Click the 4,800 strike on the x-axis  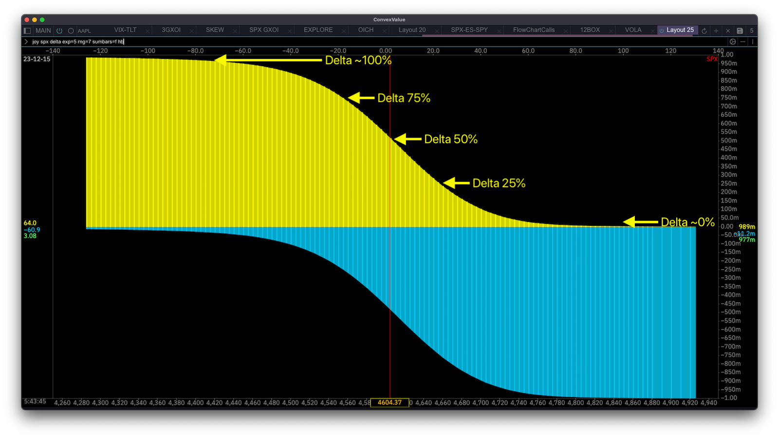point(575,403)
